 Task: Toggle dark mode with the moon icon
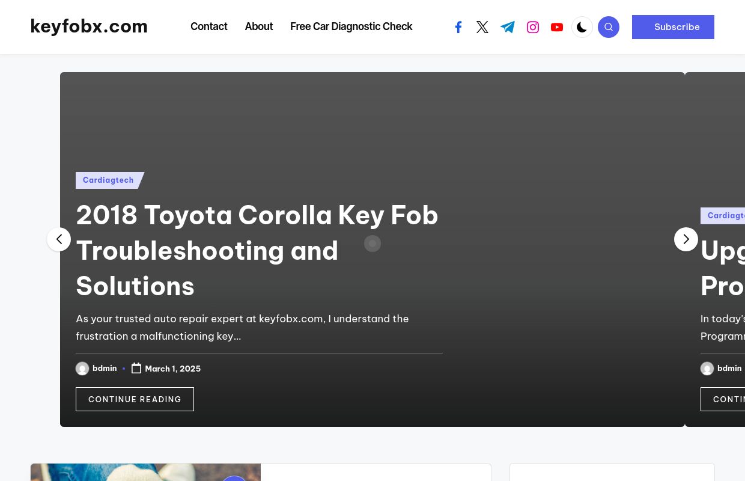(582, 27)
